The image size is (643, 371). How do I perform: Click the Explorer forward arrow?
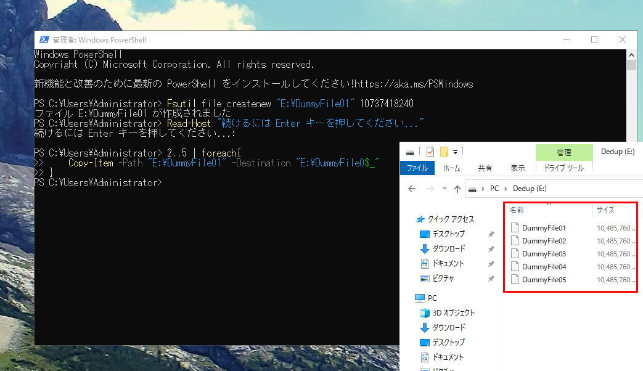430,189
